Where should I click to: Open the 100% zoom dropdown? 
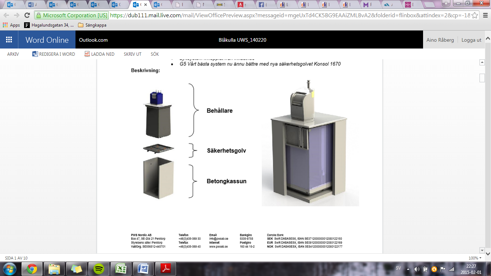click(475, 258)
